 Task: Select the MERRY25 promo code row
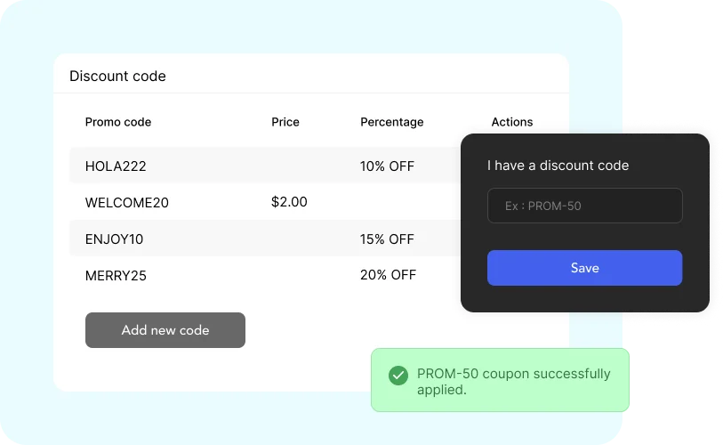click(265, 275)
